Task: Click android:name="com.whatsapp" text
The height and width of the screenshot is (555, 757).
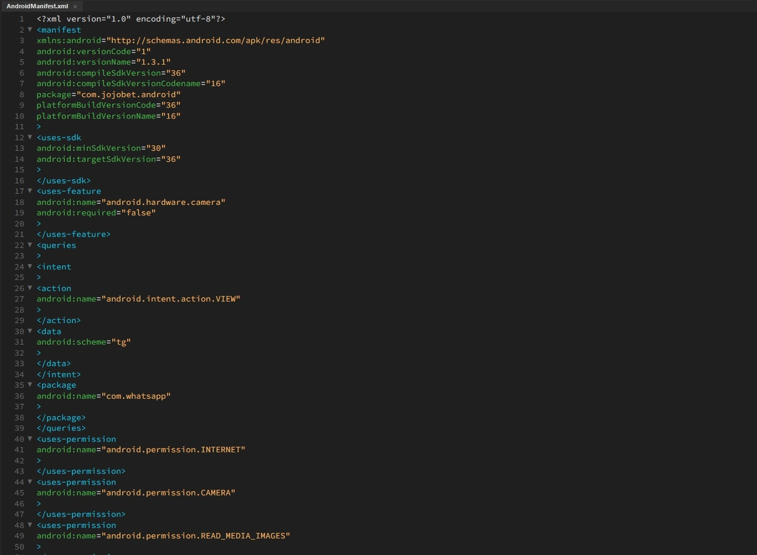Action: pos(103,396)
